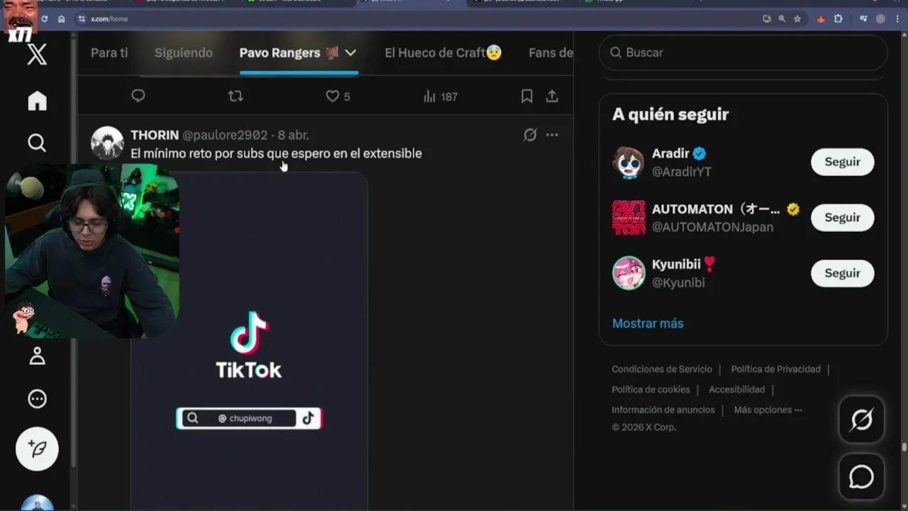View post analytics showing 187 views
Image resolution: width=908 pixels, height=511 pixels.
tap(440, 96)
